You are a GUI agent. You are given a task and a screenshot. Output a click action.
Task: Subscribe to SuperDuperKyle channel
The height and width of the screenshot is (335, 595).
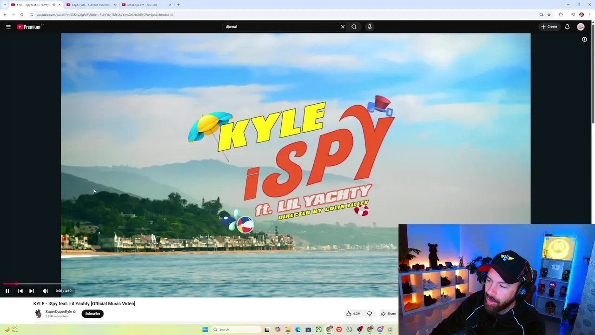tap(93, 314)
